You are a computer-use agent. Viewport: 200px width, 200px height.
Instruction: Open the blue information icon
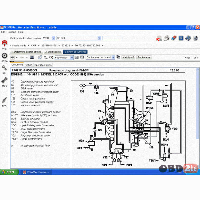(181, 38)
